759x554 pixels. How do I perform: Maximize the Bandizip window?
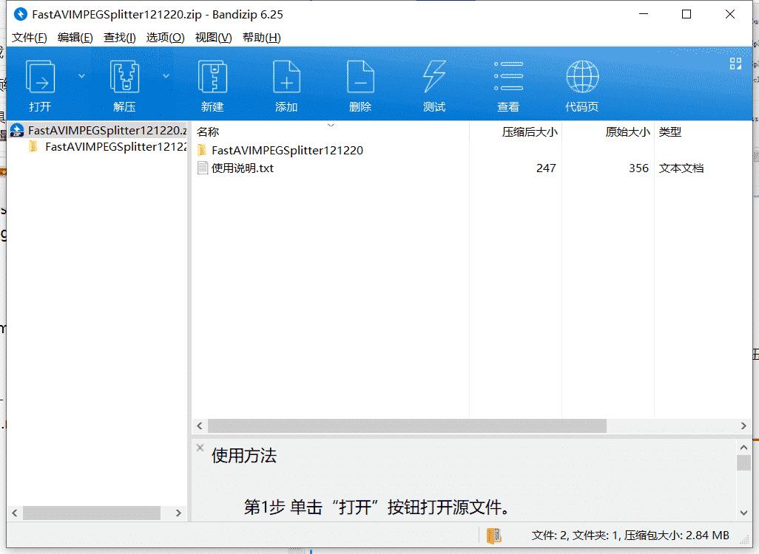click(687, 15)
